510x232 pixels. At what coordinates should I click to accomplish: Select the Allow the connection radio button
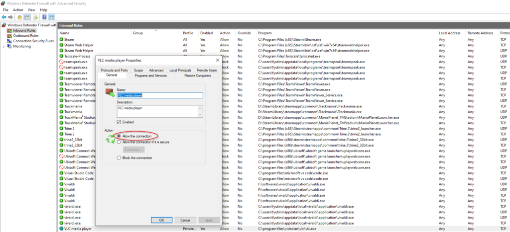click(119, 136)
